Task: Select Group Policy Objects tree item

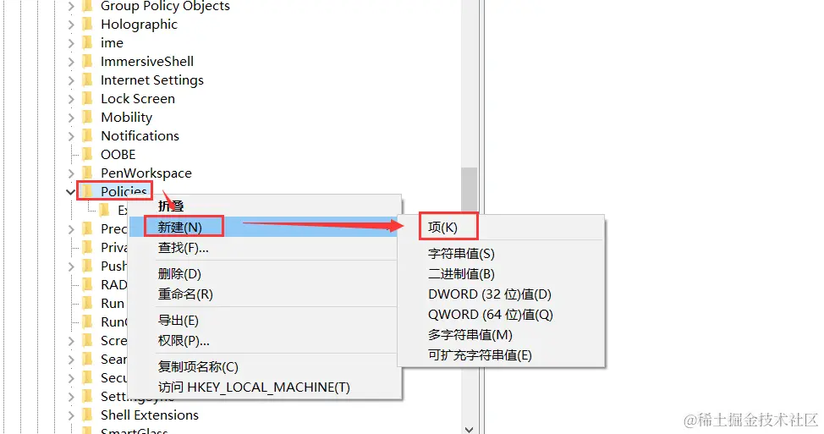Action: [x=165, y=6]
